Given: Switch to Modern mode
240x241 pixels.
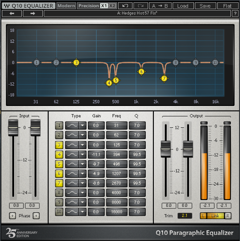Looking at the screenshot, I should click(x=66, y=6).
